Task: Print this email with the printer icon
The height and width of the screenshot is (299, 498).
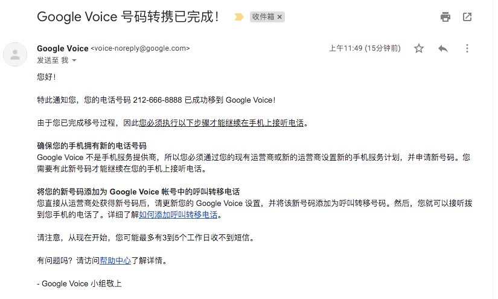Action: (445, 17)
